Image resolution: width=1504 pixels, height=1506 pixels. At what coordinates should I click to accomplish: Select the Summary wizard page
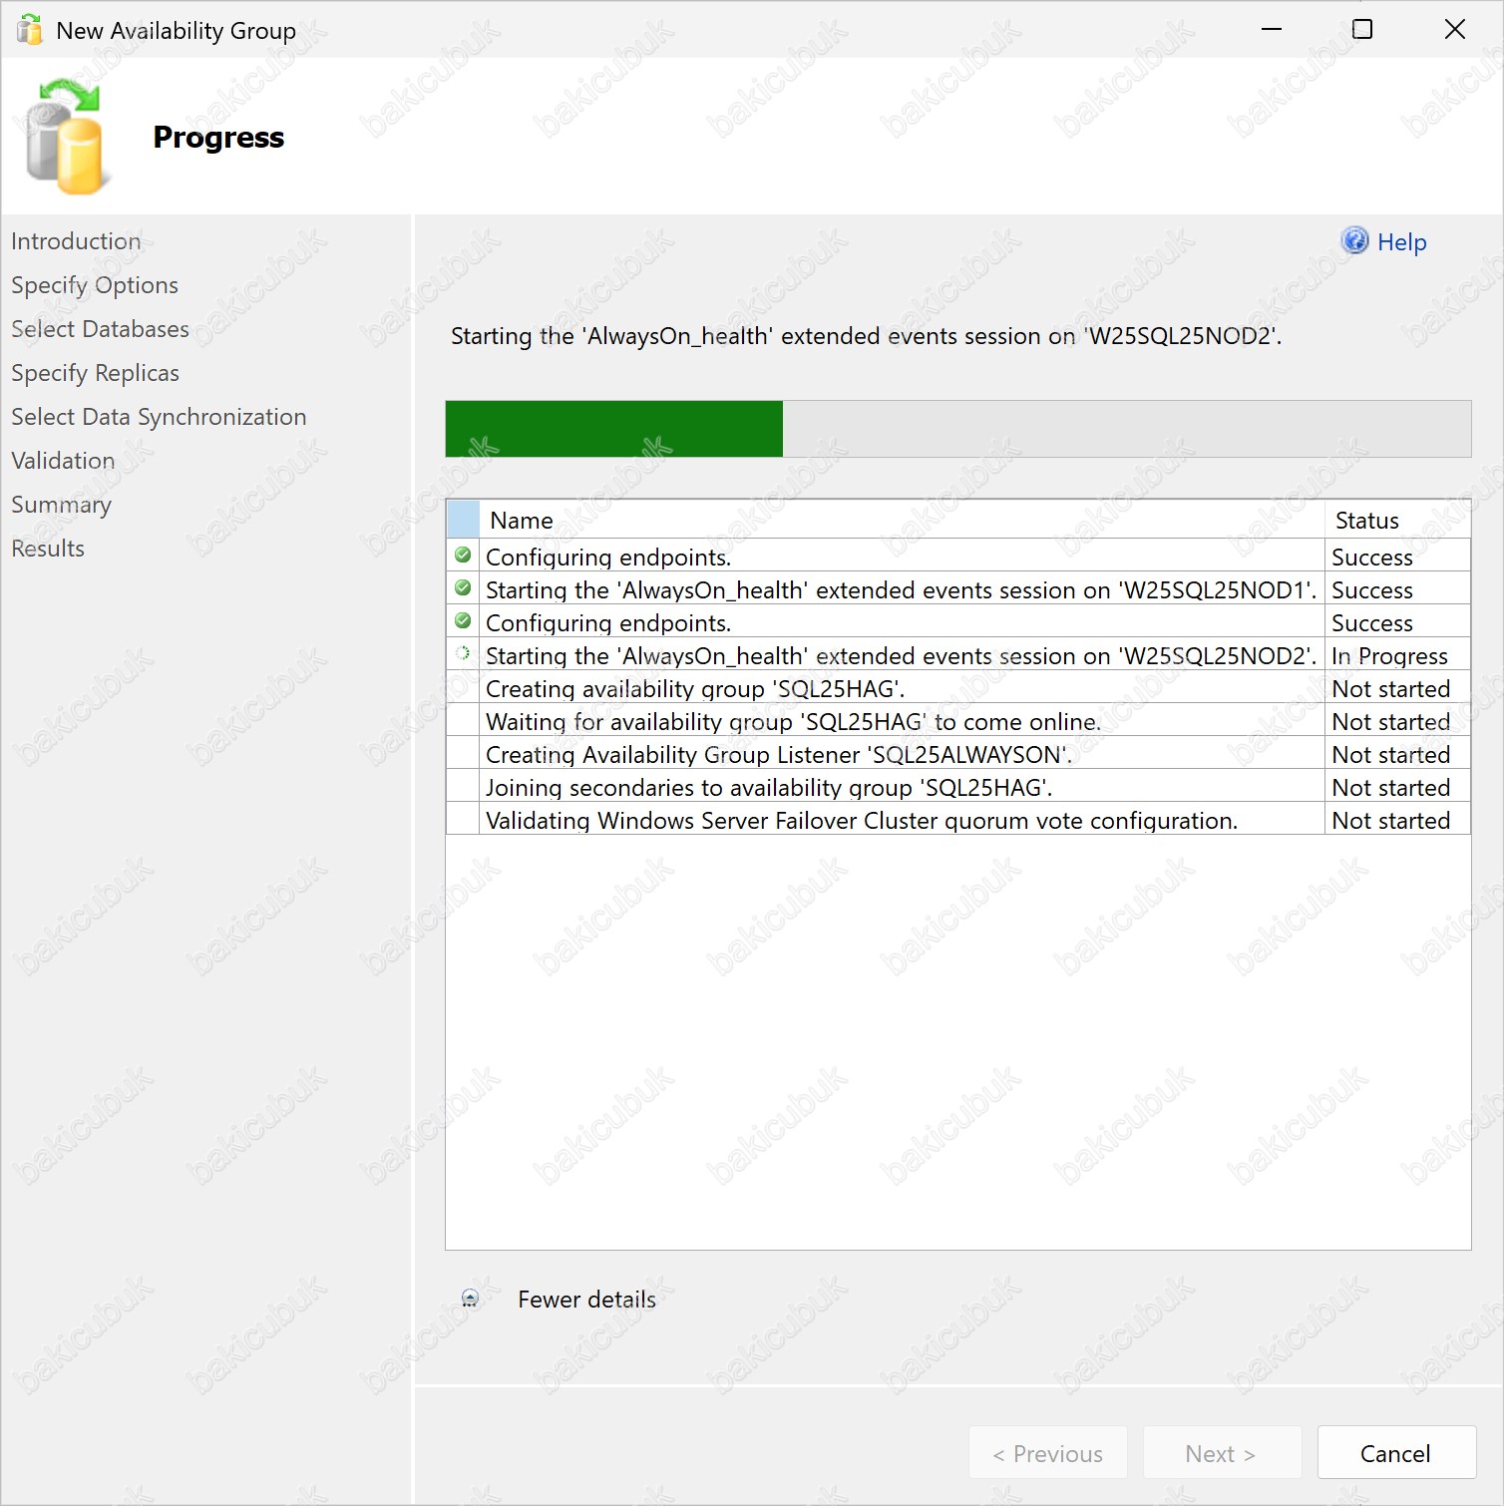tap(61, 505)
